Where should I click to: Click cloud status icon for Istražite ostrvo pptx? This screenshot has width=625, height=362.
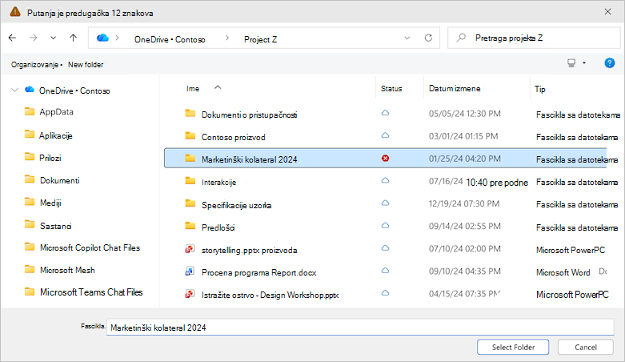pos(385,292)
